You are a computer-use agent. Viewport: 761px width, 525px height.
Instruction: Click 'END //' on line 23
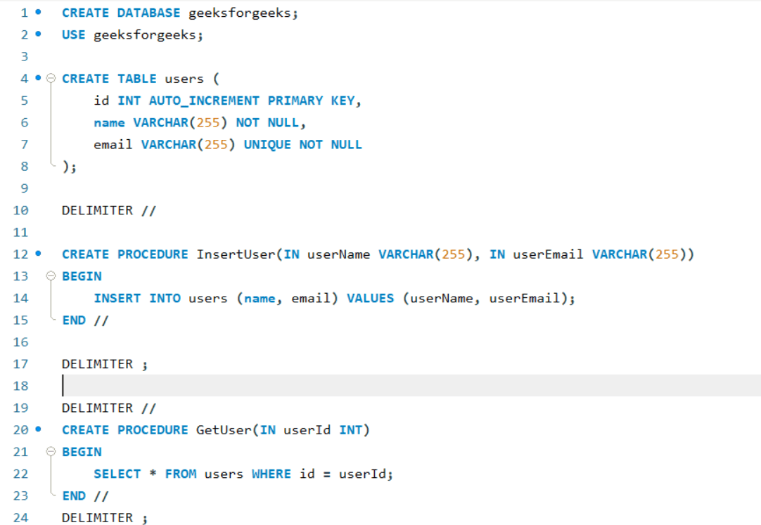(85, 496)
